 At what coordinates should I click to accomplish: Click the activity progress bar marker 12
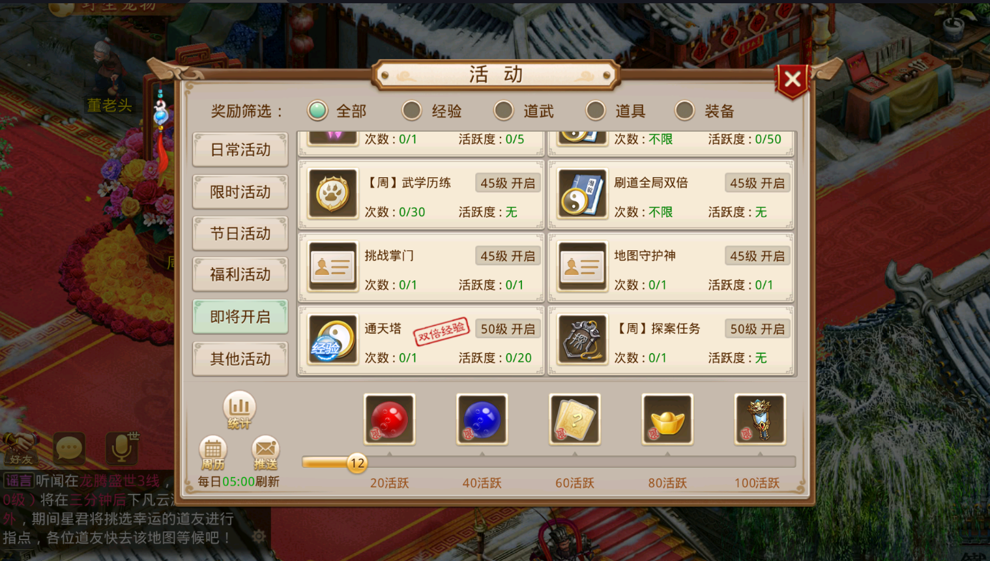pos(357,463)
